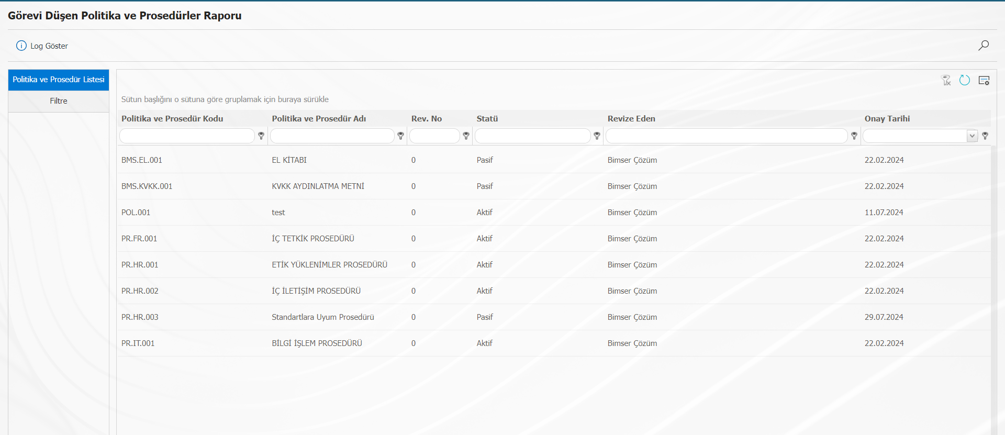Image resolution: width=1005 pixels, height=435 pixels.
Task: Click Pasif status in BMS.EL.001 row
Action: 485,160
